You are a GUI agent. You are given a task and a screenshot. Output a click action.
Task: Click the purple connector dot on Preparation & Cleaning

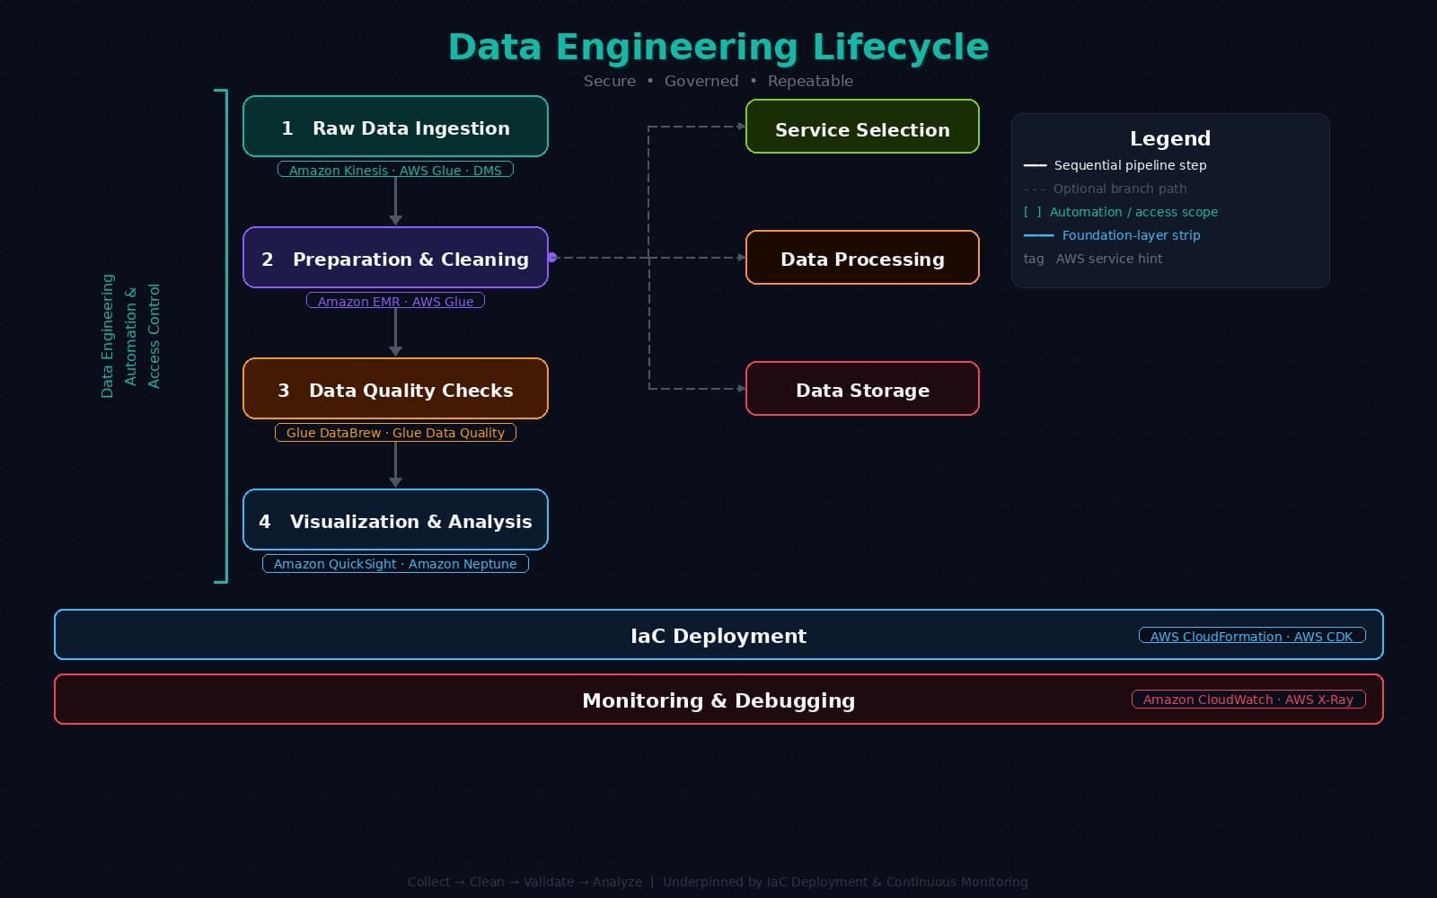coord(552,258)
